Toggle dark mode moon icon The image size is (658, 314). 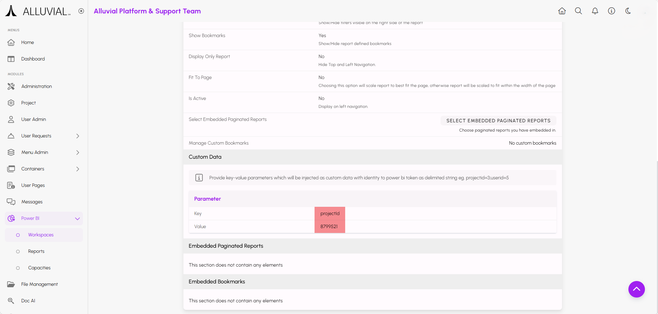[x=628, y=11]
